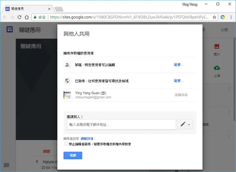Click the globe icon for published status

pos(67,81)
